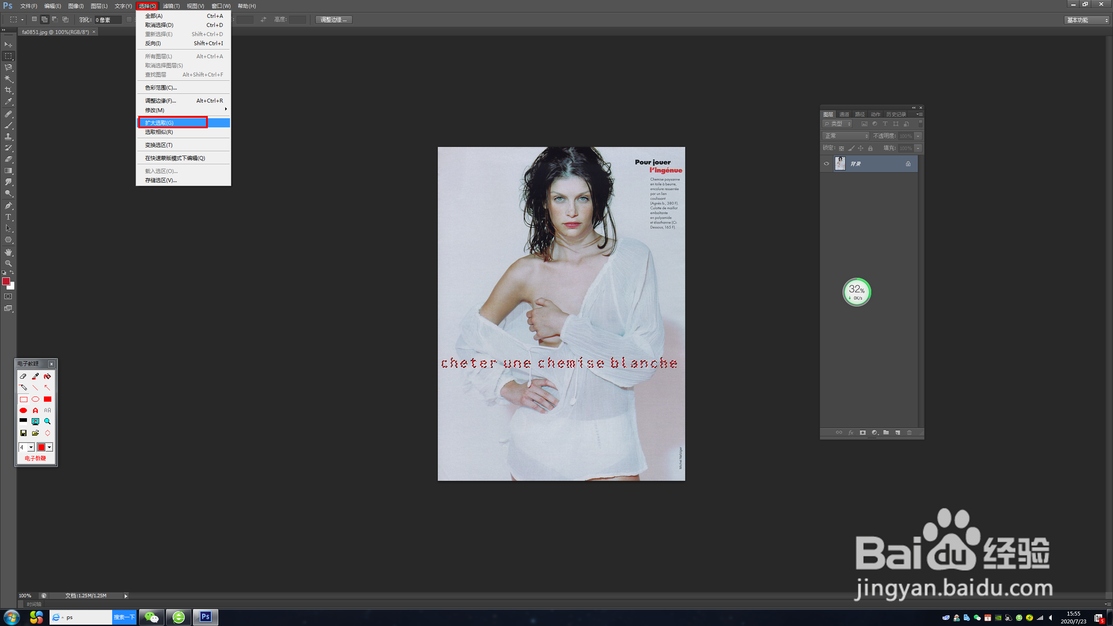Image resolution: width=1113 pixels, height=626 pixels.
Task: Select the Hand tool
Action: click(8, 252)
